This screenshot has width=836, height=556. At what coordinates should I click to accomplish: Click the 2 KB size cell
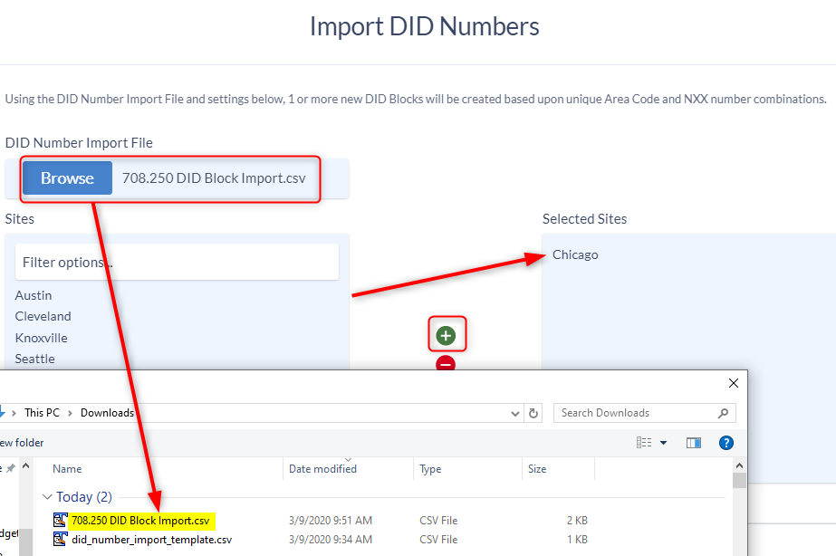(577, 521)
